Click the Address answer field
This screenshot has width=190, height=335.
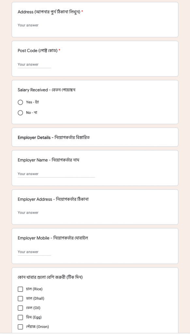[x=95, y=25]
